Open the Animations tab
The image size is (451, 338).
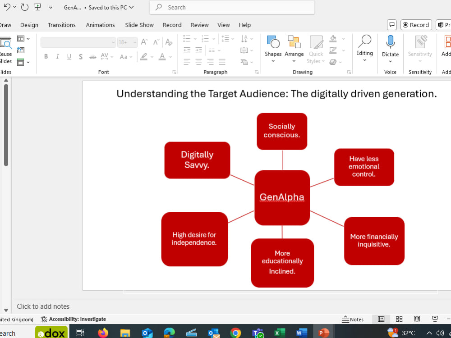click(100, 25)
